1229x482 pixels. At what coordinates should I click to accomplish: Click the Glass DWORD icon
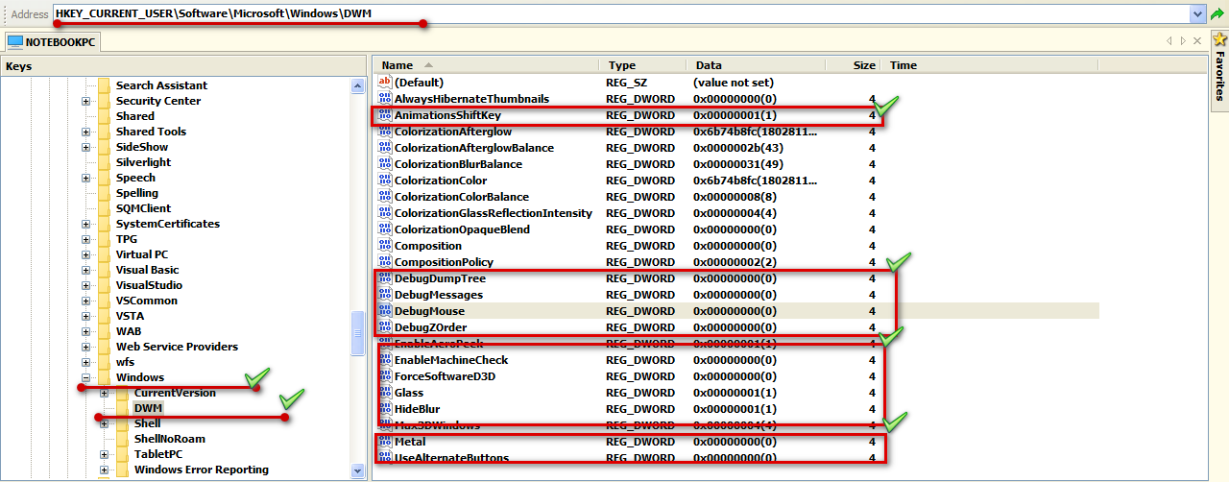[x=385, y=393]
